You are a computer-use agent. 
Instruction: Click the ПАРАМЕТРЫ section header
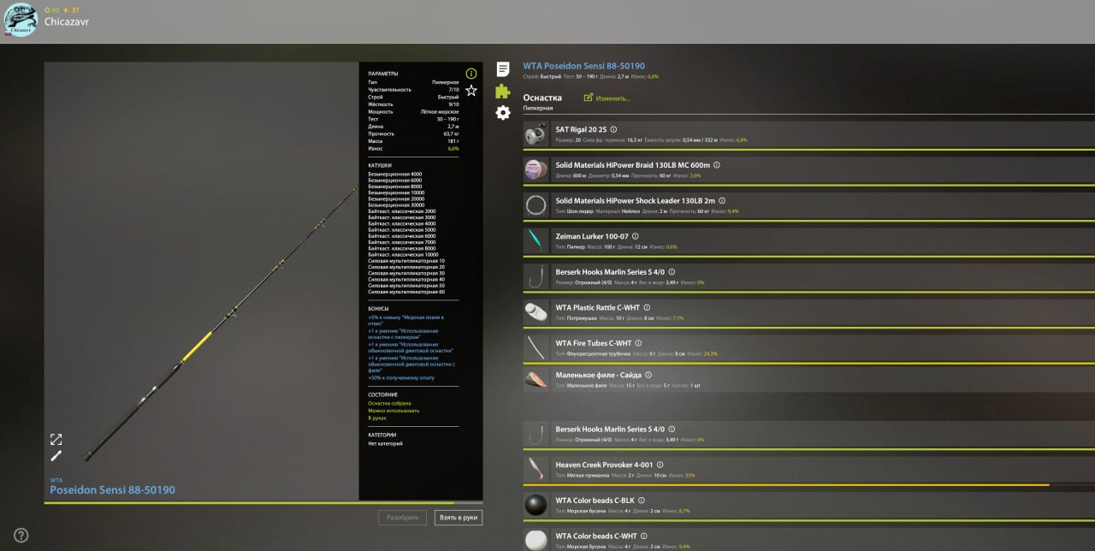pos(383,74)
